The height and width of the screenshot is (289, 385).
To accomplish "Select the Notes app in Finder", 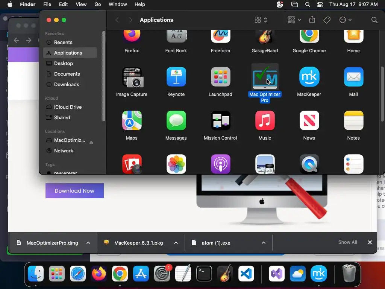I will point(353,120).
